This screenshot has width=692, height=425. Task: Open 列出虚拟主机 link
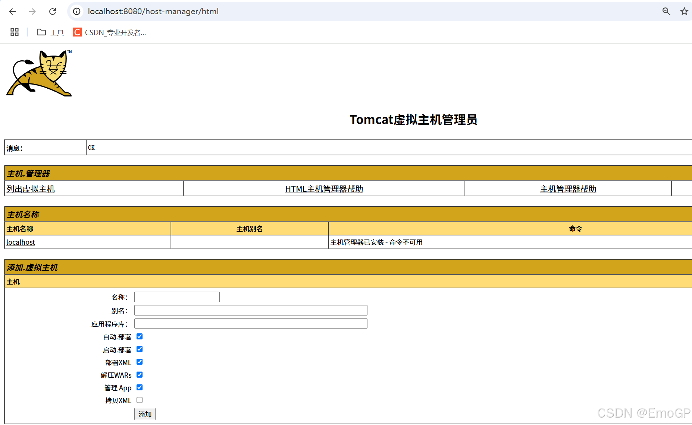point(31,189)
